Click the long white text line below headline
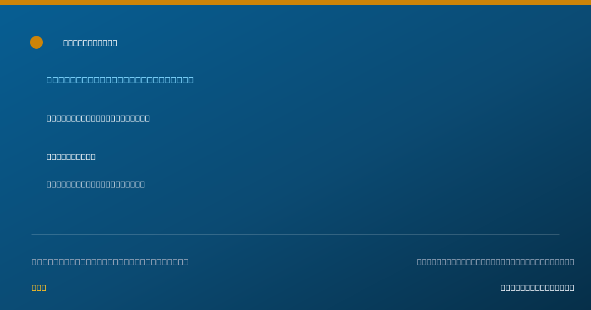This screenshot has width=591, height=310. 98,118
